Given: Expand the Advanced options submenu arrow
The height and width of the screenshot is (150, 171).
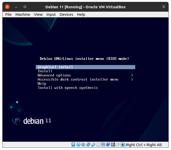Looking at the screenshot, I should [x=132, y=75].
